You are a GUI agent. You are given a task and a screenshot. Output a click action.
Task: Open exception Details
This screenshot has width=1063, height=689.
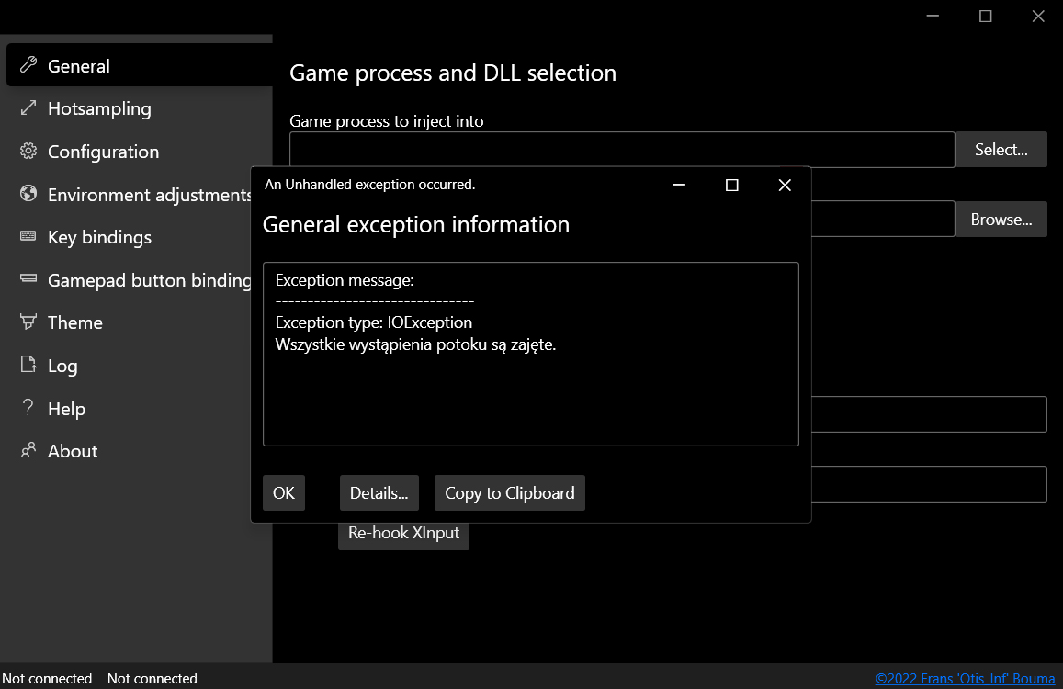[379, 493]
